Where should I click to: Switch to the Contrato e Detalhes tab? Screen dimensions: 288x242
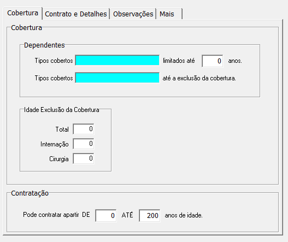point(76,14)
